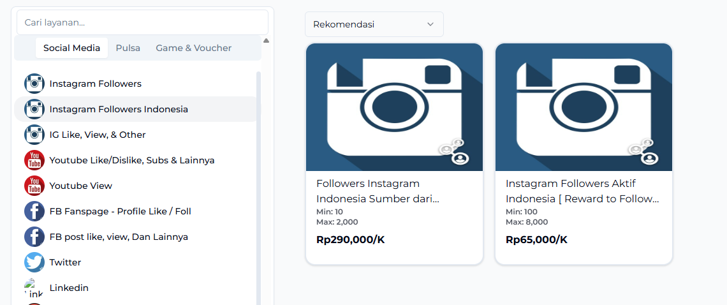Open Youtube Like/Dislike, Subs & Lainnya category

[132, 160]
